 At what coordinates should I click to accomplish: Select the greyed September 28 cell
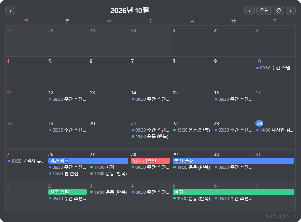pyautogui.click(x=67, y=41)
